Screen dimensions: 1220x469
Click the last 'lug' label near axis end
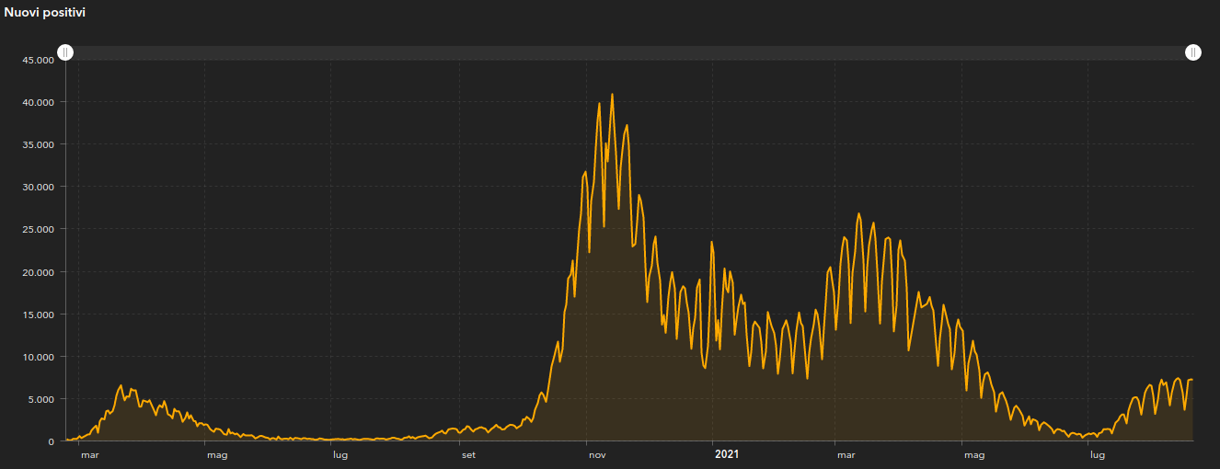click(x=1096, y=454)
